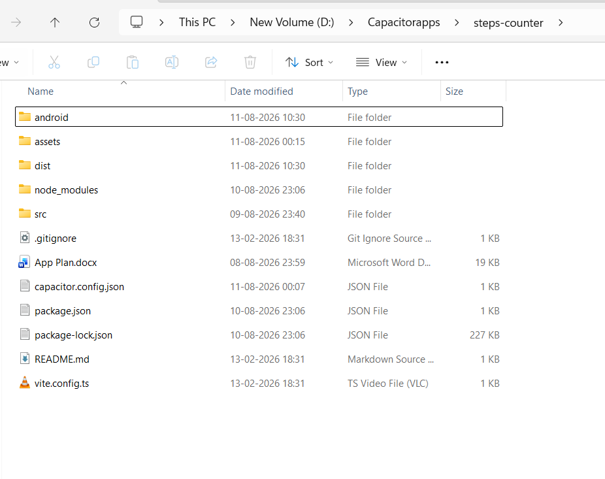Screen dimensions: 605x479
Task: Expand chevron before This PC breadcrumb
Action: pyautogui.click(x=161, y=23)
